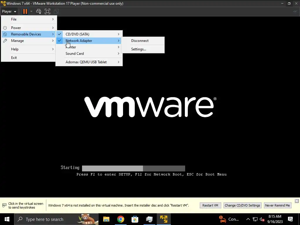
Task: Open the notification center icon
Action: [290, 219]
